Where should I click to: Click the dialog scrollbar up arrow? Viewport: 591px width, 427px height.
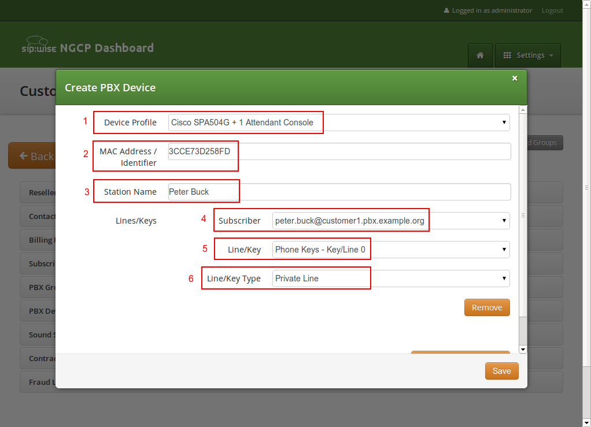coord(523,110)
